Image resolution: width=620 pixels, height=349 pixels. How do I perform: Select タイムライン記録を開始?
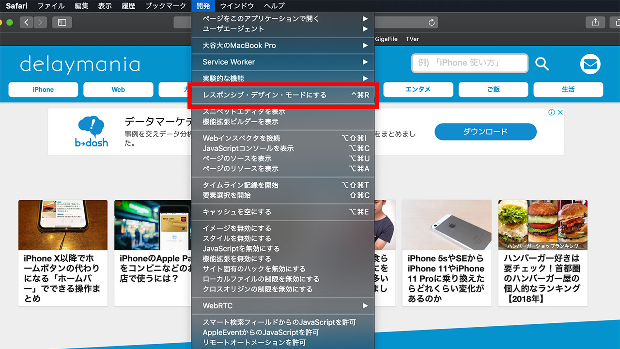(283, 185)
